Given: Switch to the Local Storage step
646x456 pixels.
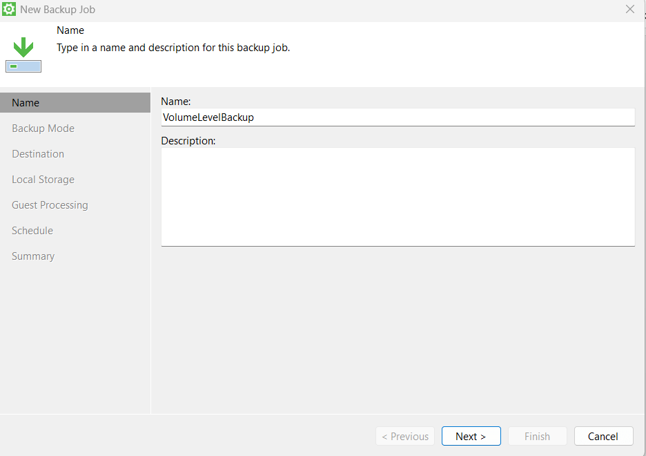Looking at the screenshot, I should coord(43,180).
